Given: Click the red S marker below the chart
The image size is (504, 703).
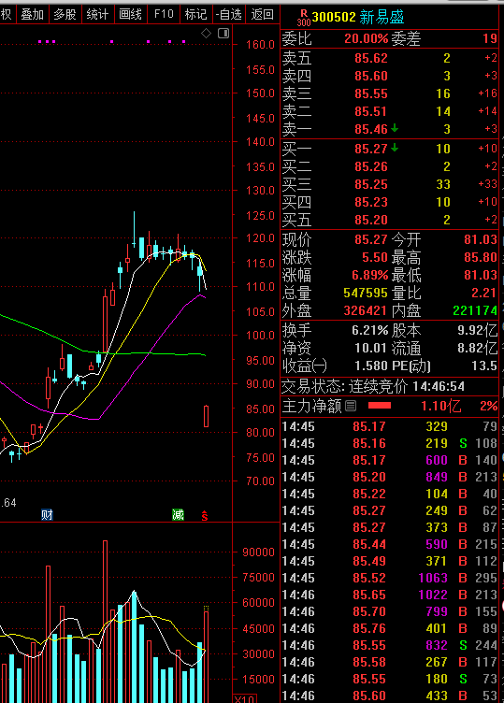Looking at the screenshot, I should [x=205, y=516].
